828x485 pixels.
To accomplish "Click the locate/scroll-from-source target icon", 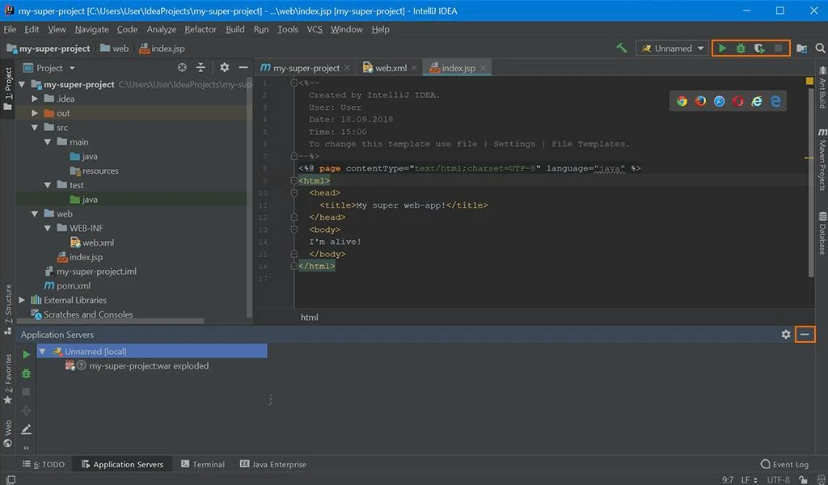I will [x=182, y=68].
